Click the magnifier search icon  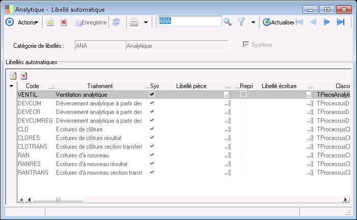pos(228,22)
